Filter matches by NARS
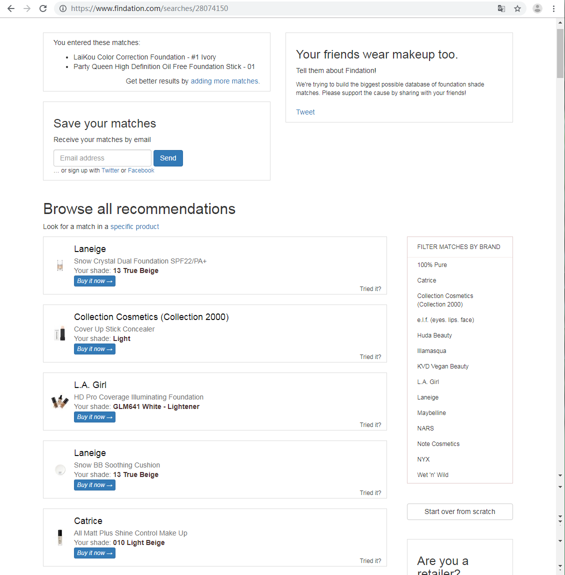The height and width of the screenshot is (575, 565). pyautogui.click(x=425, y=428)
